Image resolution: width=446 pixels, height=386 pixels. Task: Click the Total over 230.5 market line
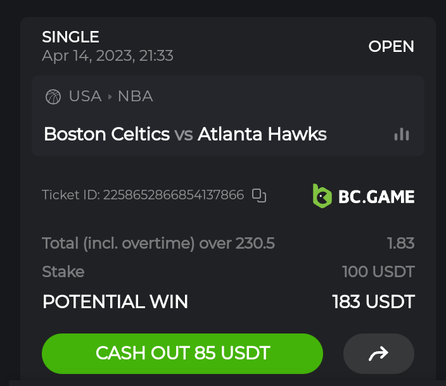pyautogui.click(x=158, y=243)
